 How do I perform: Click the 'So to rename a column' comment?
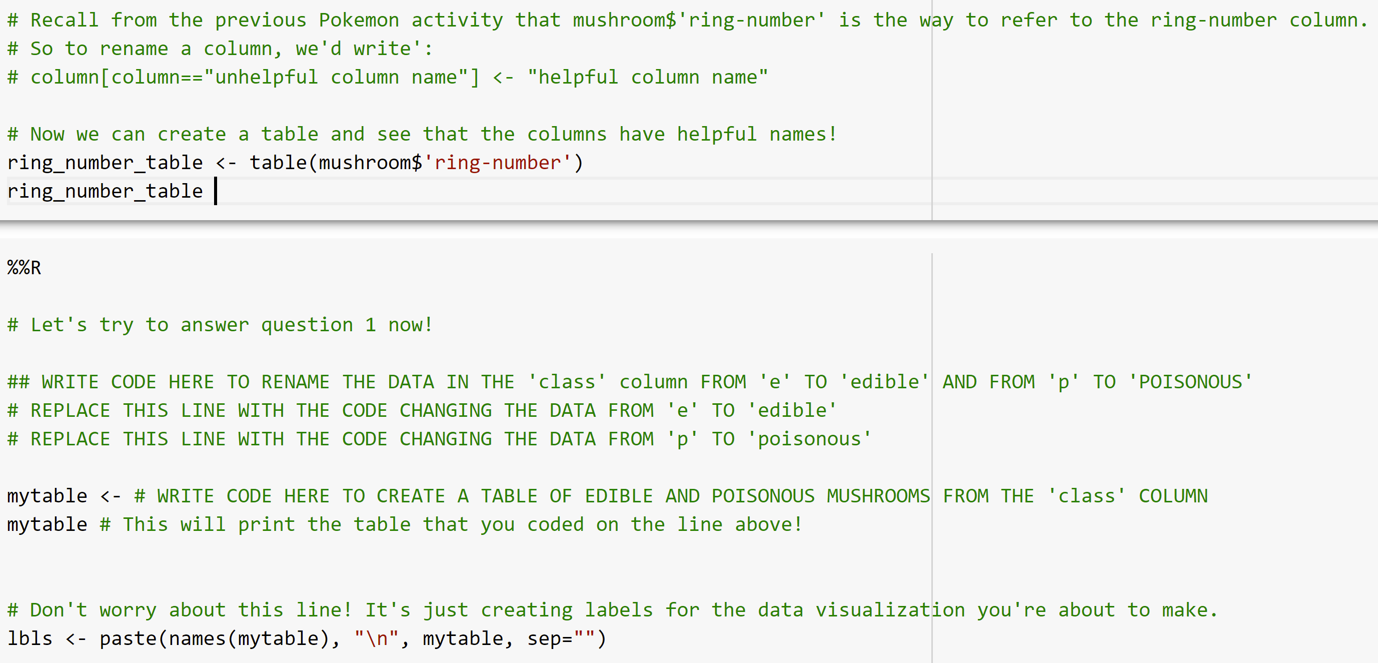[x=220, y=49]
